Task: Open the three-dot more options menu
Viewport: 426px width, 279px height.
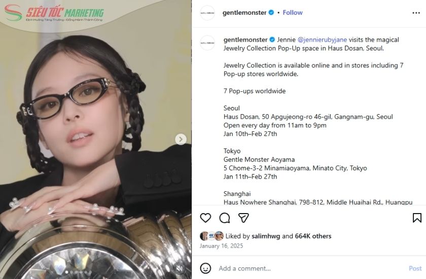Action: [x=416, y=13]
